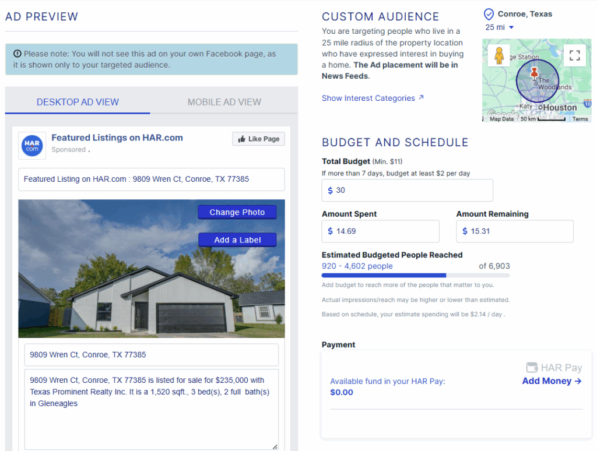
Task: Click the verified location checkmark icon
Action: click(x=489, y=14)
